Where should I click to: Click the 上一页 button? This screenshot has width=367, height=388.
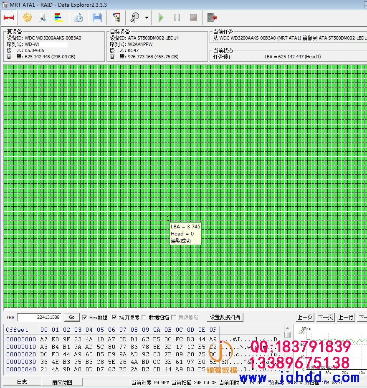[305, 317]
